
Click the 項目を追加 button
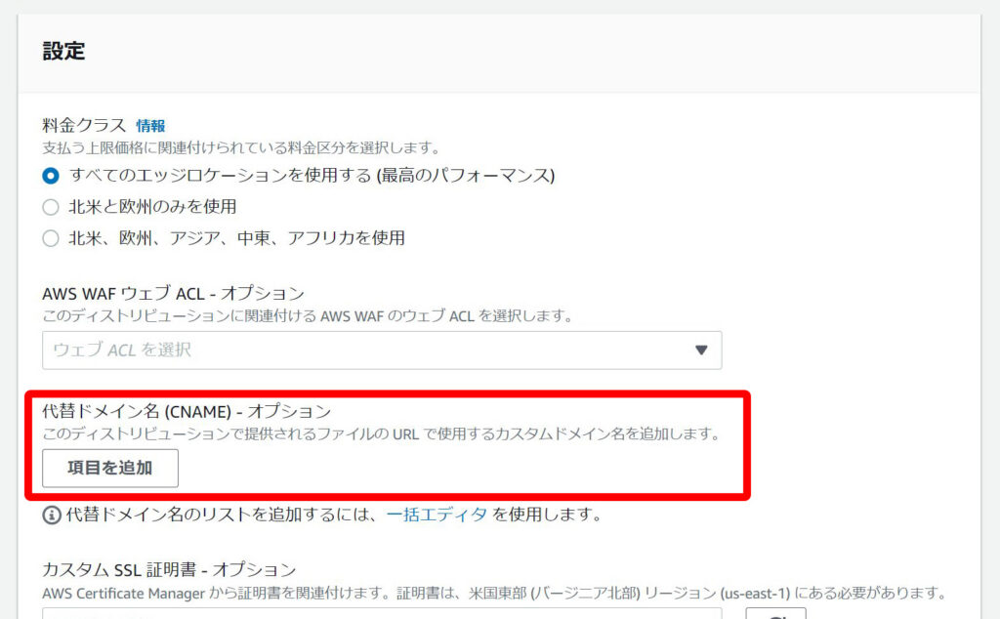[110, 468]
